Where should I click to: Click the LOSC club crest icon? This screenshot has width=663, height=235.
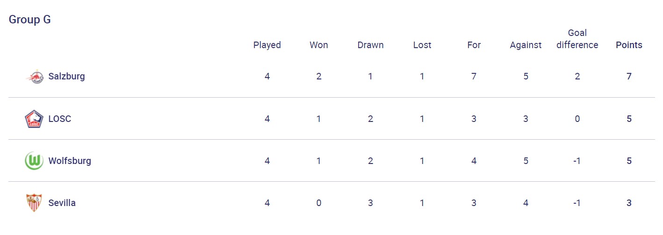34,119
